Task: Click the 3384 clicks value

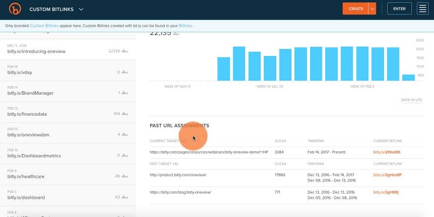Action: coord(279,152)
